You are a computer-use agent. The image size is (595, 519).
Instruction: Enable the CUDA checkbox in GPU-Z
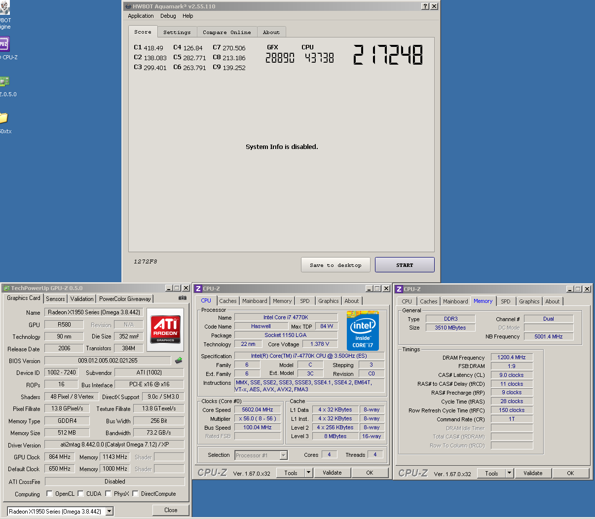click(80, 493)
